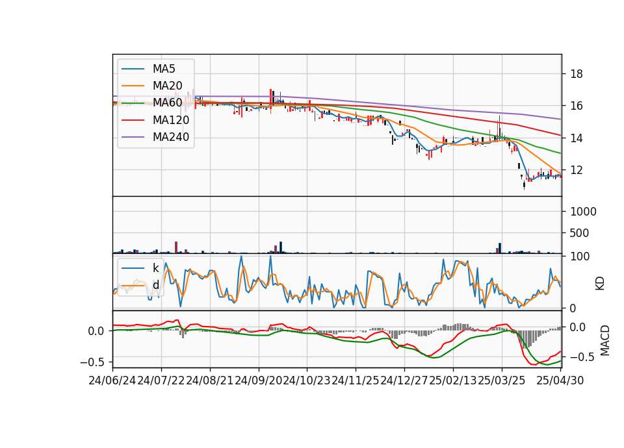Click MACD left axis value 0.0
The image size is (624, 448).
[x=96, y=330]
